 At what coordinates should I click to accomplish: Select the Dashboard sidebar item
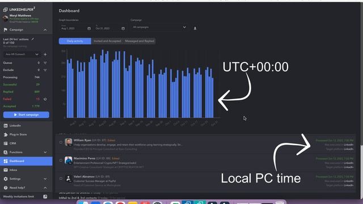(x=26, y=161)
